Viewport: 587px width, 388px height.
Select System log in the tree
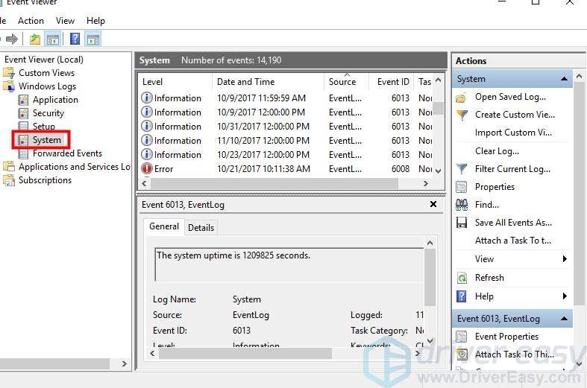(46, 140)
